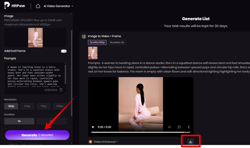
Task: Open the source thumbnail in Generate List
Action: coord(93,53)
